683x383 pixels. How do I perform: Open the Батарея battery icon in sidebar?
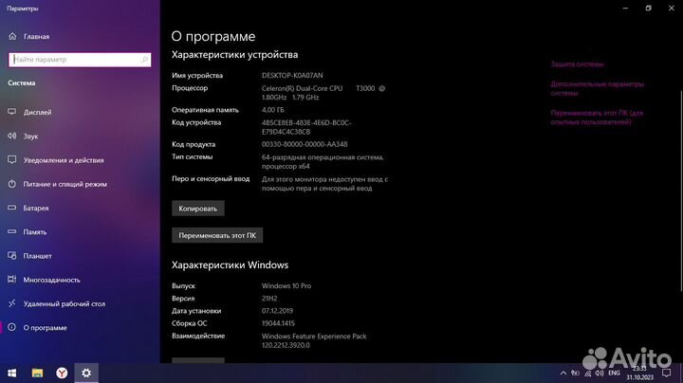tap(12, 208)
